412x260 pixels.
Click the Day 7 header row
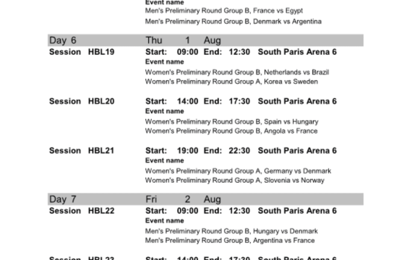click(x=205, y=199)
